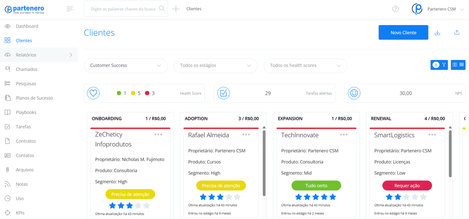Click the Health Score heart icon
This screenshot has width=469, height=219.
point(93,93)
